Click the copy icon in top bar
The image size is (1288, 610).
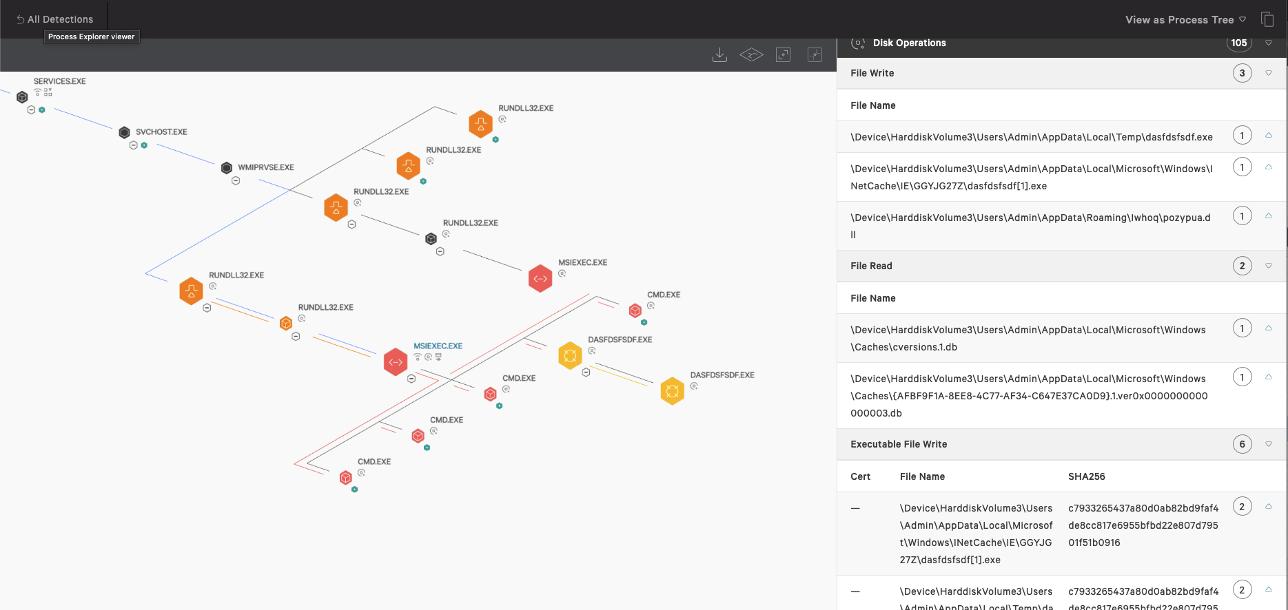(x=1267, y=19)
